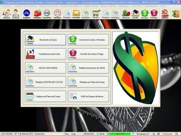The width and height of the screenshot is (181, 136).
Task: Click the Caps indicator in status bar
Action: (73, 134)
